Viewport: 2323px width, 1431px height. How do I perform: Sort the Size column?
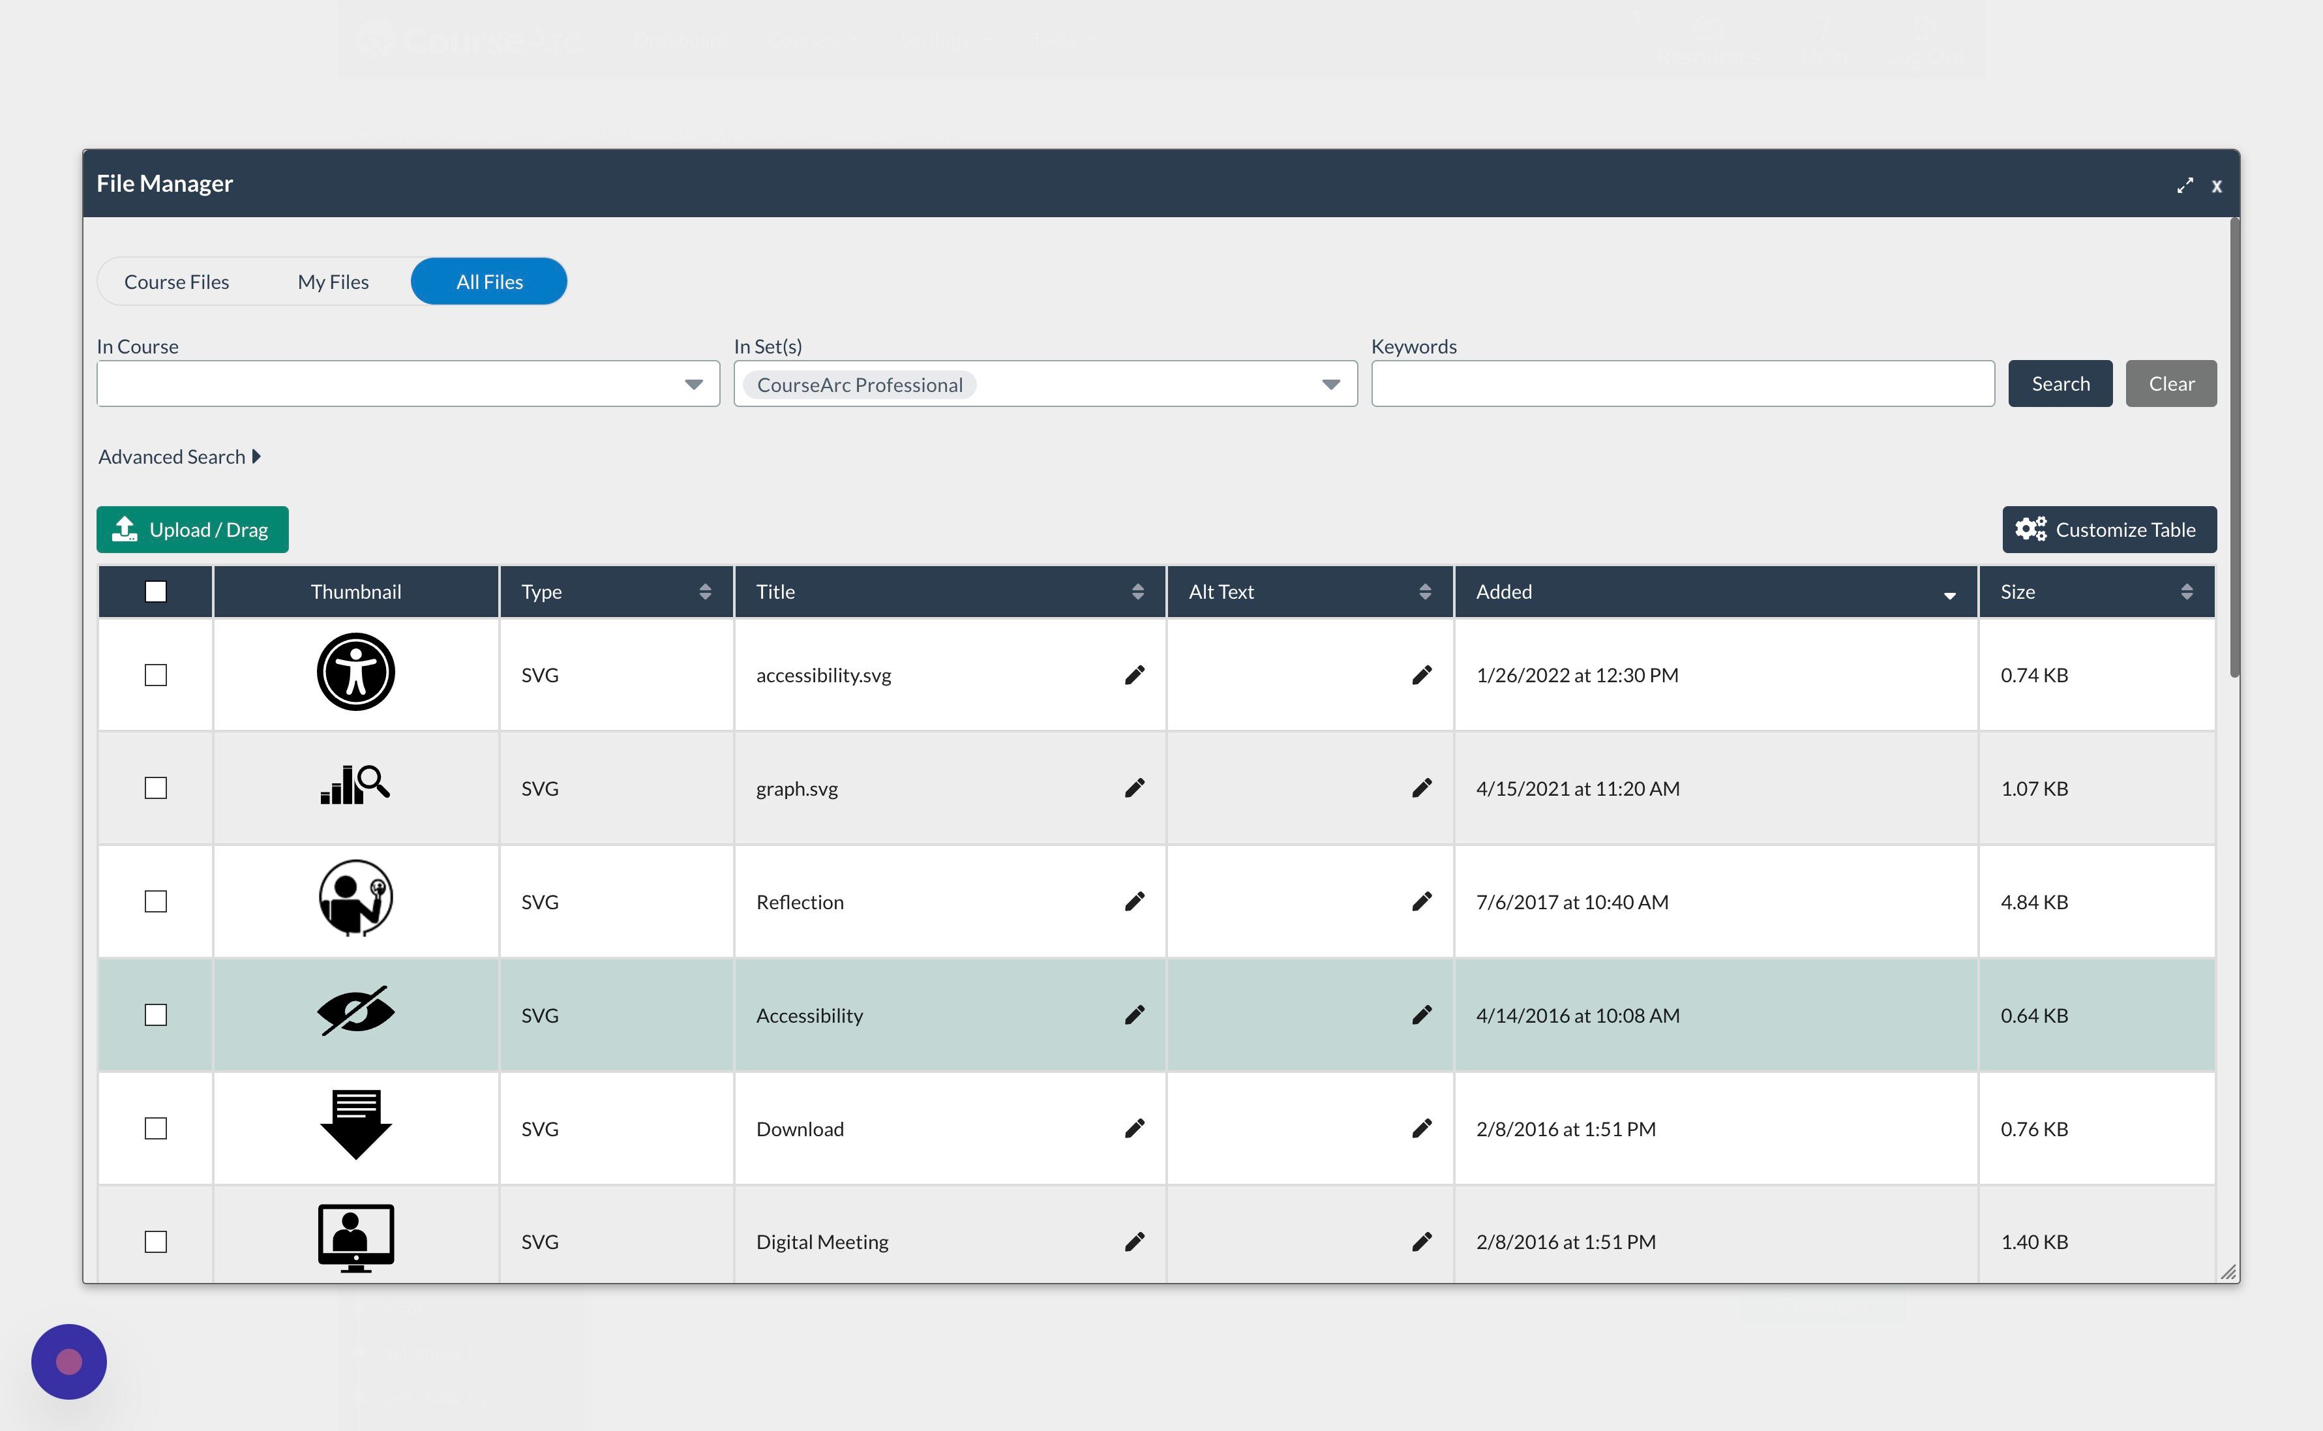pyautogui.click(x=2187, y=590)
